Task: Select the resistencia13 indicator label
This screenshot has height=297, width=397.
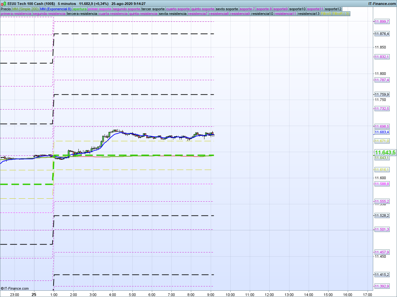Action: pos(308,14)
